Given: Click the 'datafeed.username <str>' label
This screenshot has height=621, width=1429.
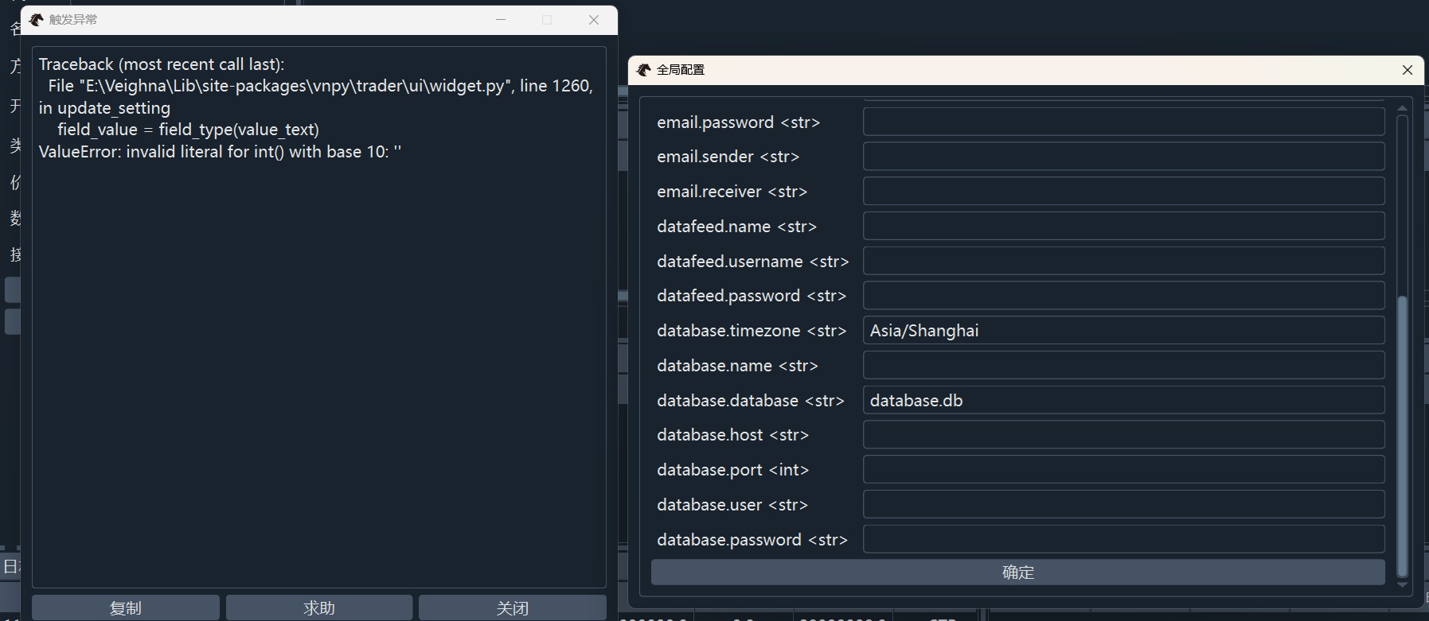Looking at the screenshot, I should point(752,262).
